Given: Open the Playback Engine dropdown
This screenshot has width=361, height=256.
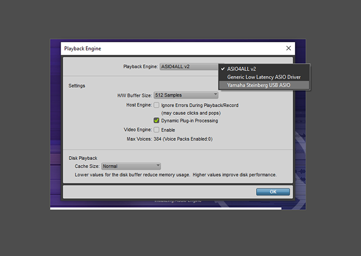Looking at the screenshot, I should click(189, 67).
